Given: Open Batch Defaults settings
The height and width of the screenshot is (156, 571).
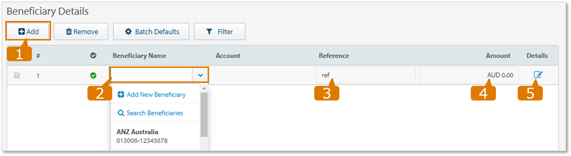Looking at the screenshot, I should [x=152, y=31].
